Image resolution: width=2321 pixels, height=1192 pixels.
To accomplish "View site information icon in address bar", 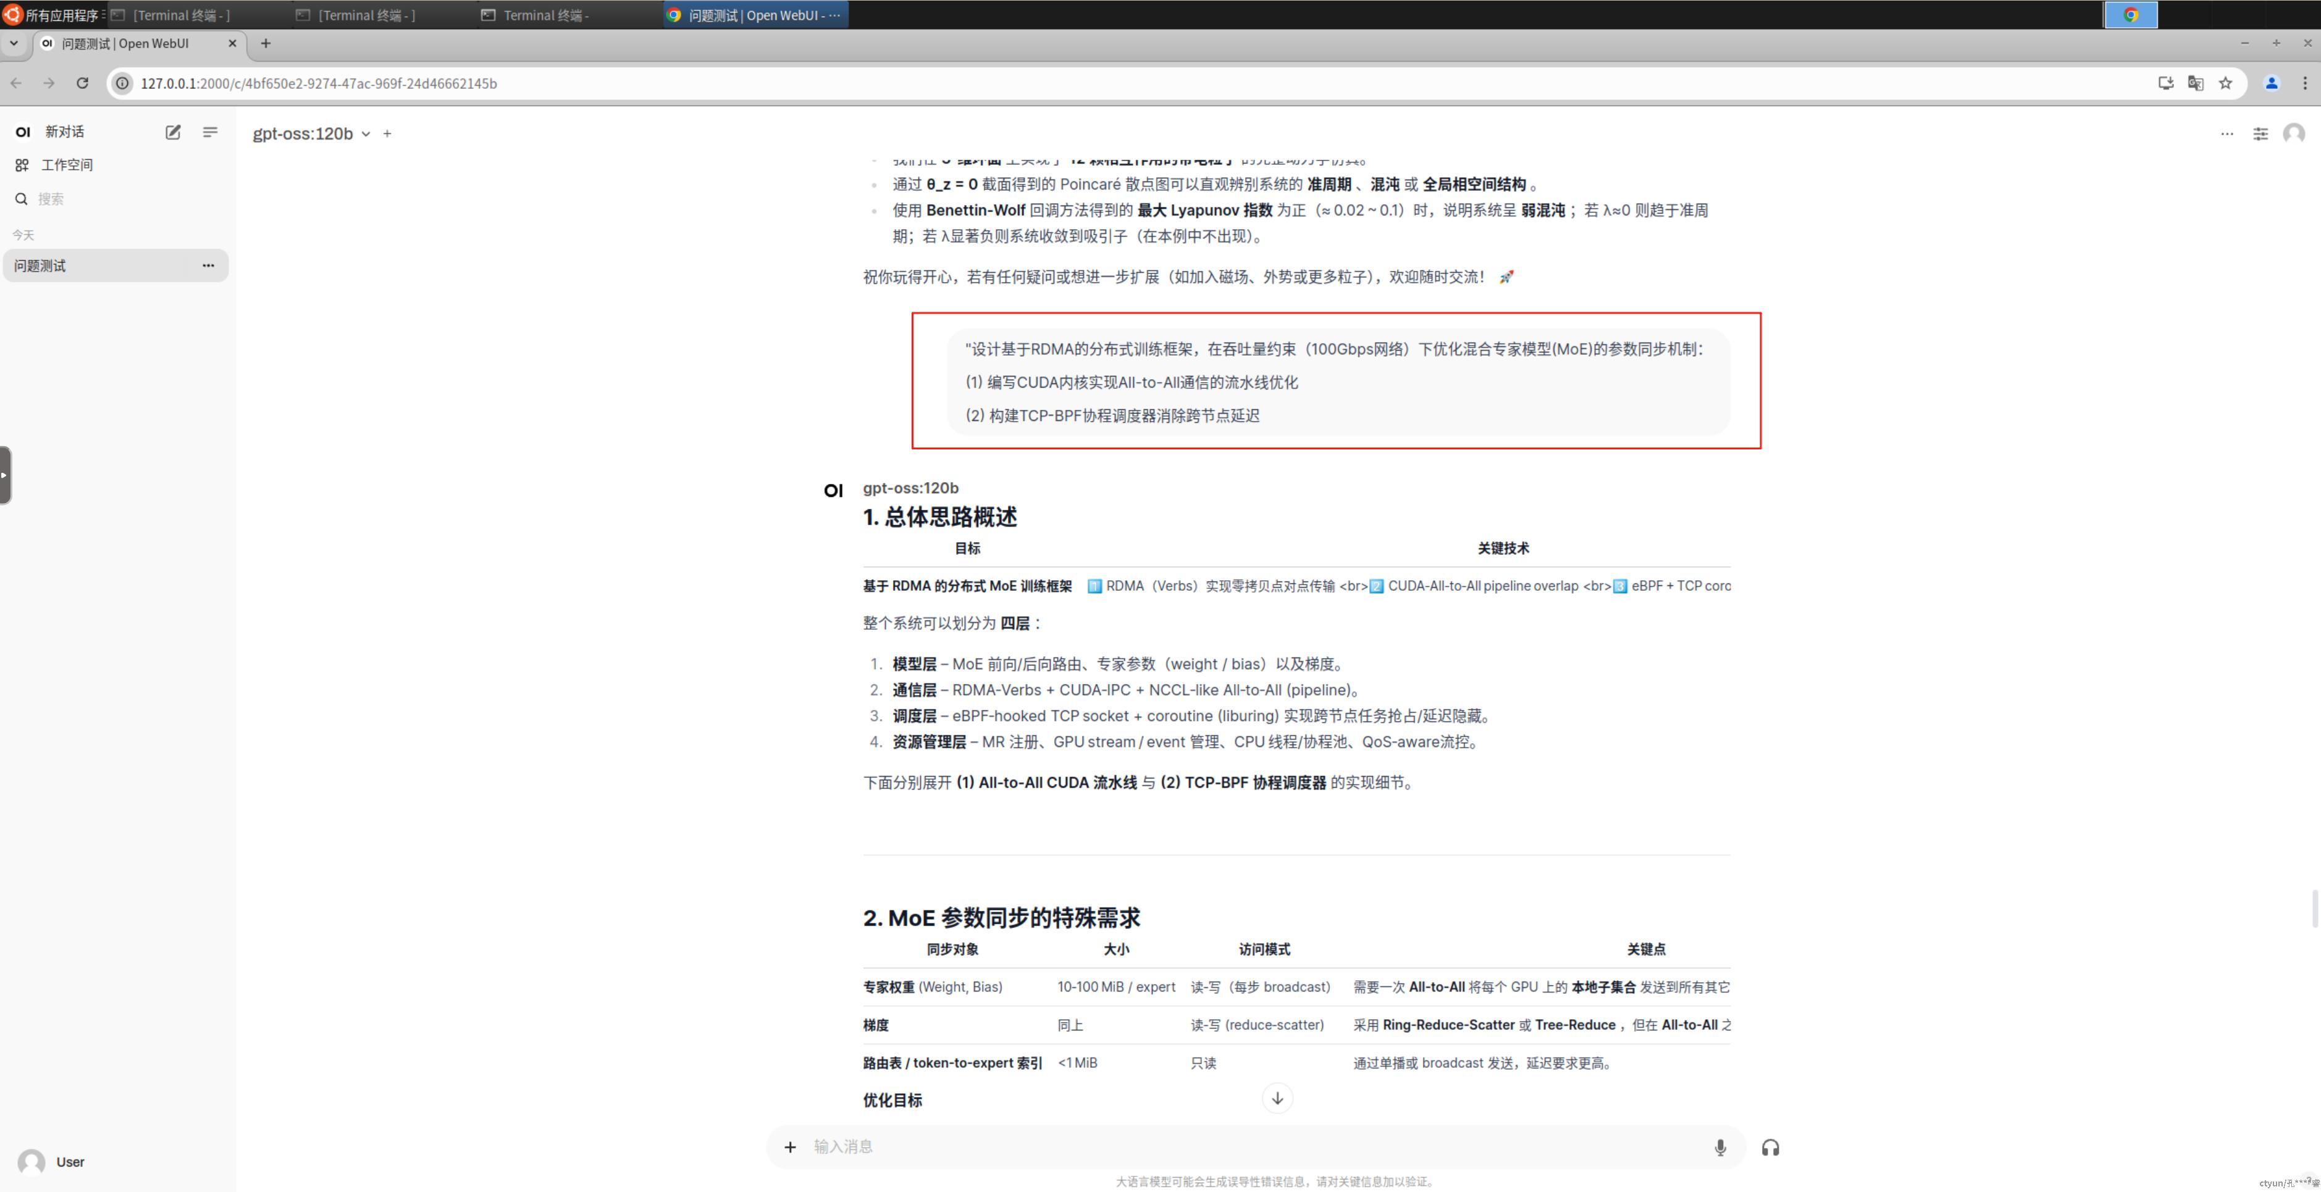I will point(122,84).
